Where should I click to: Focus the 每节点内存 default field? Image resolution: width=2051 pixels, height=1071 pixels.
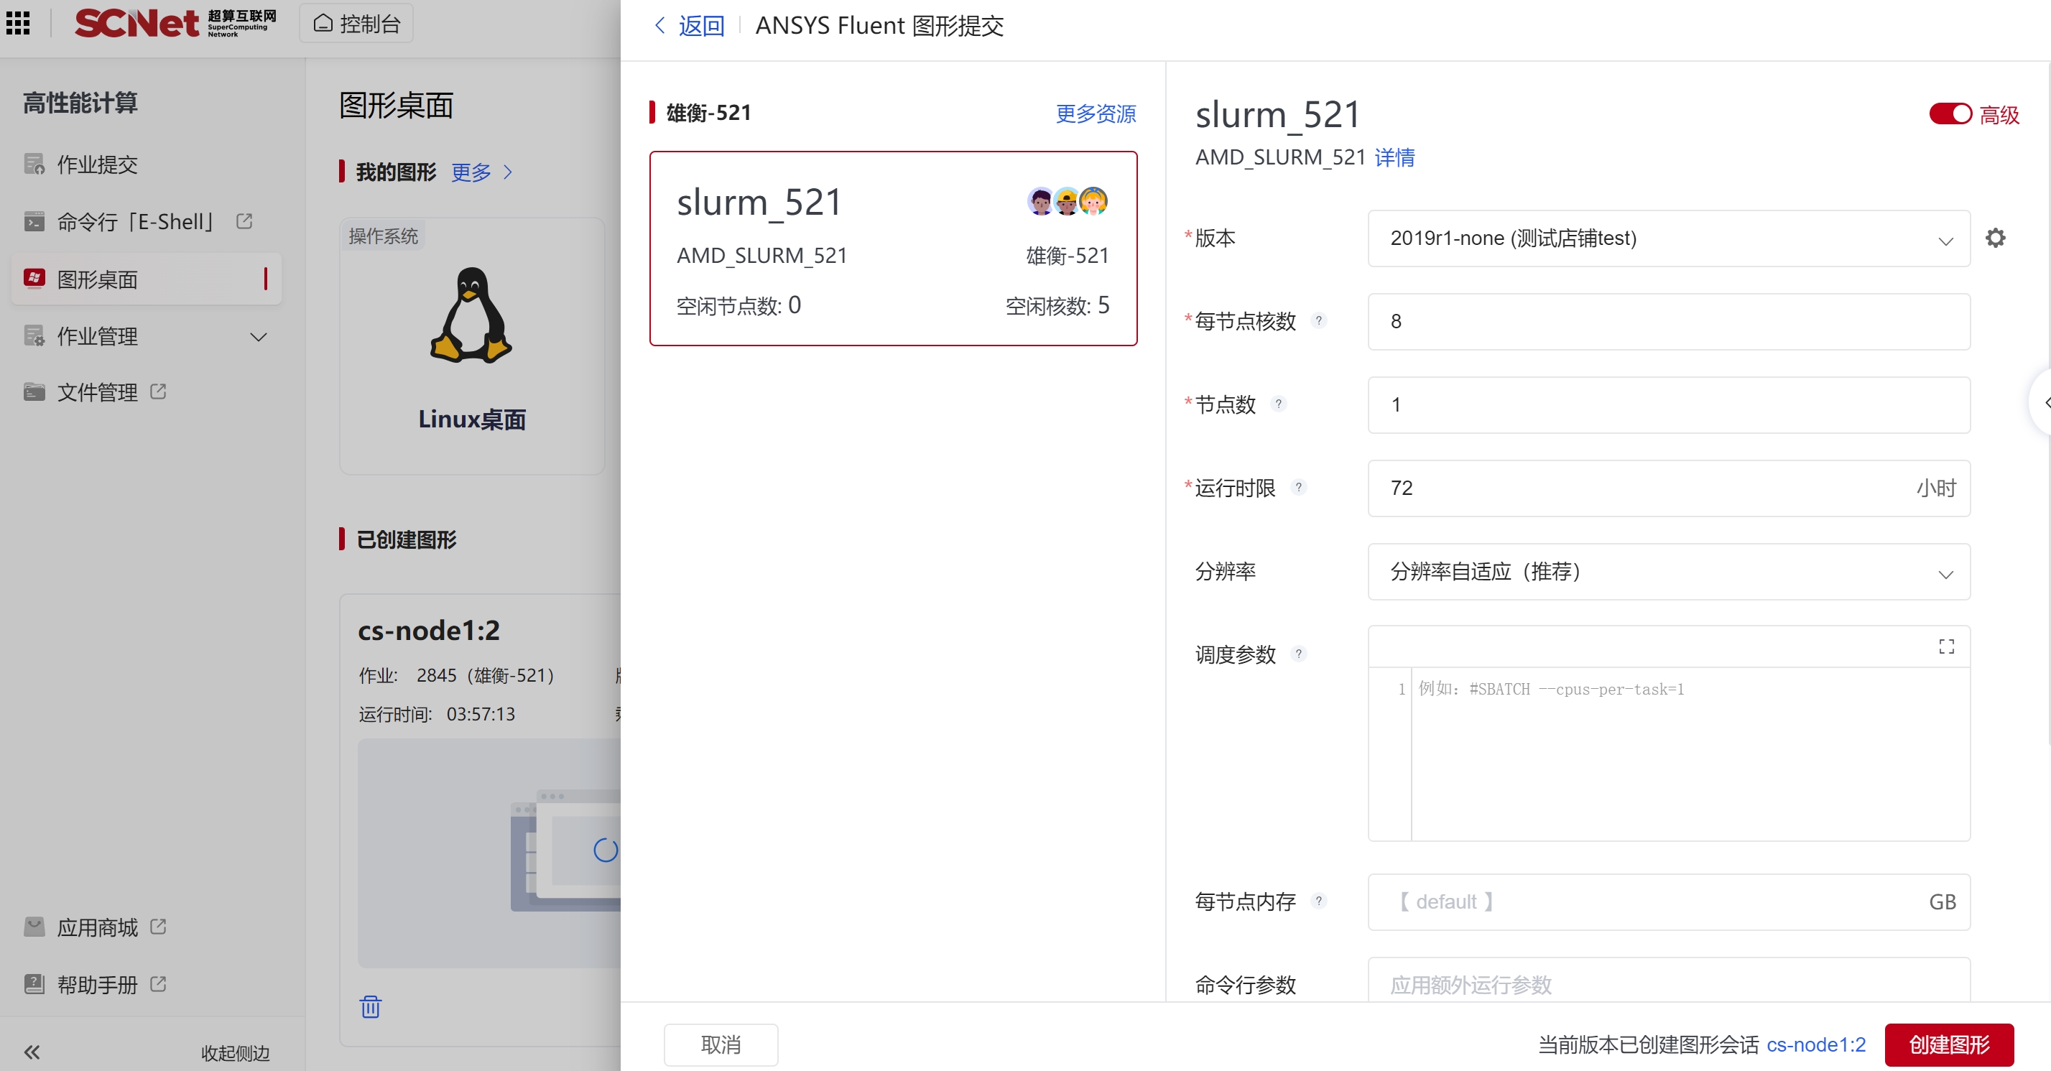click(1669, 902)
